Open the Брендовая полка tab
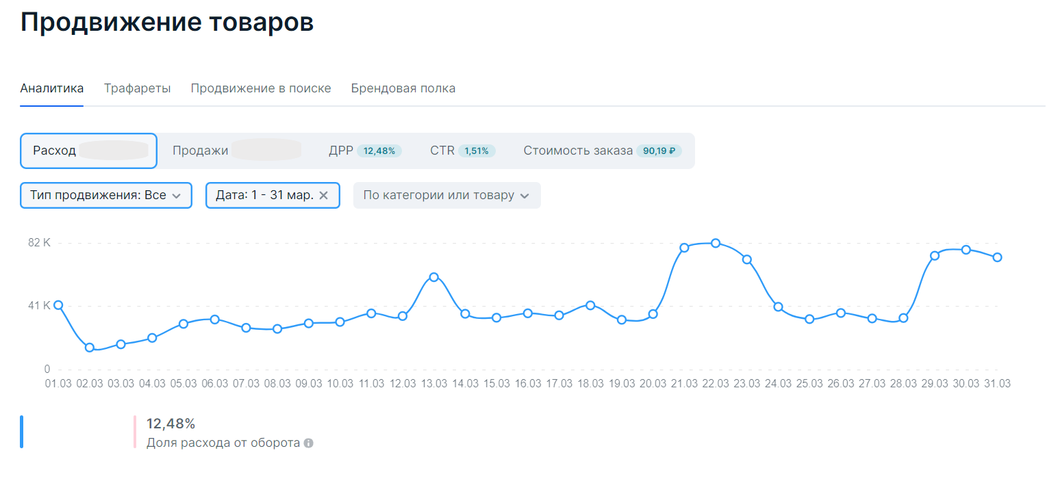The image size is (1058, 479). (403, 88)
